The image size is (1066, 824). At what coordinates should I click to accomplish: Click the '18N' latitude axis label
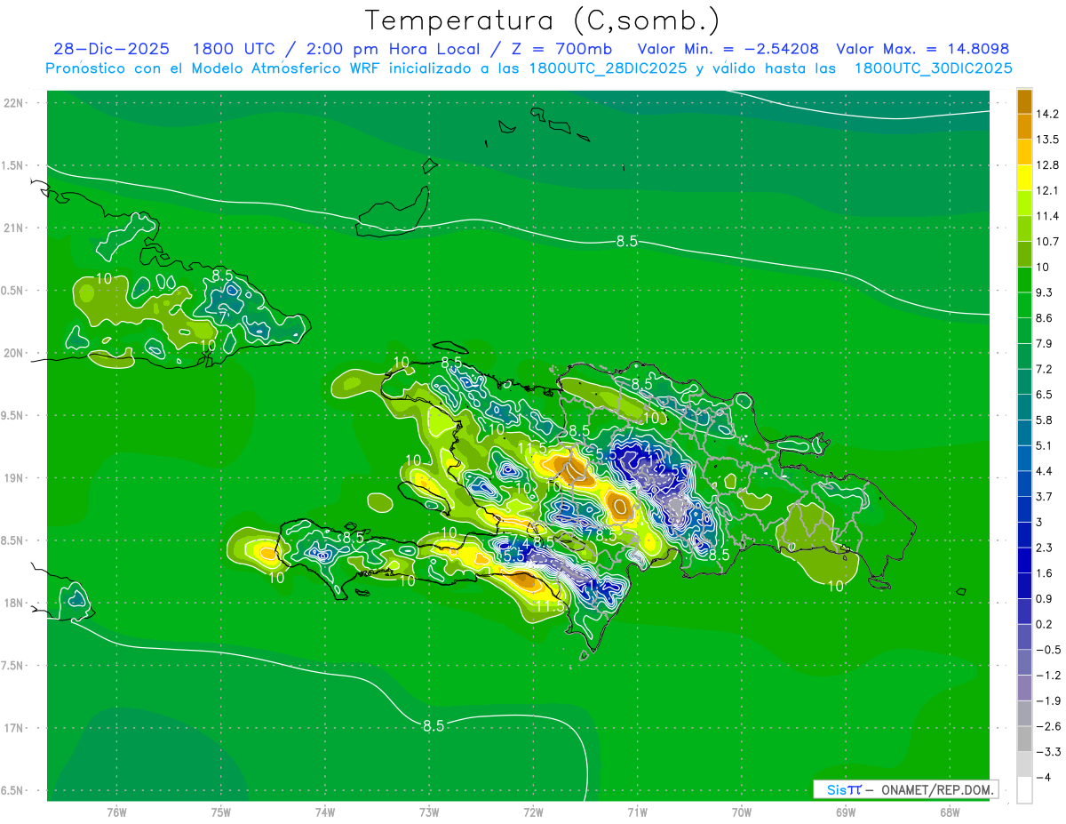pos(14,603)
